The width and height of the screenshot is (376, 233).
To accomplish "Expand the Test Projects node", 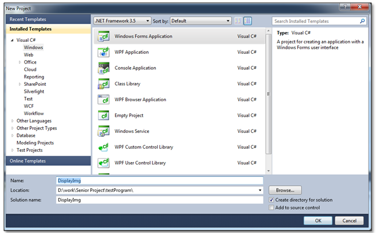I will coord(13,151).
